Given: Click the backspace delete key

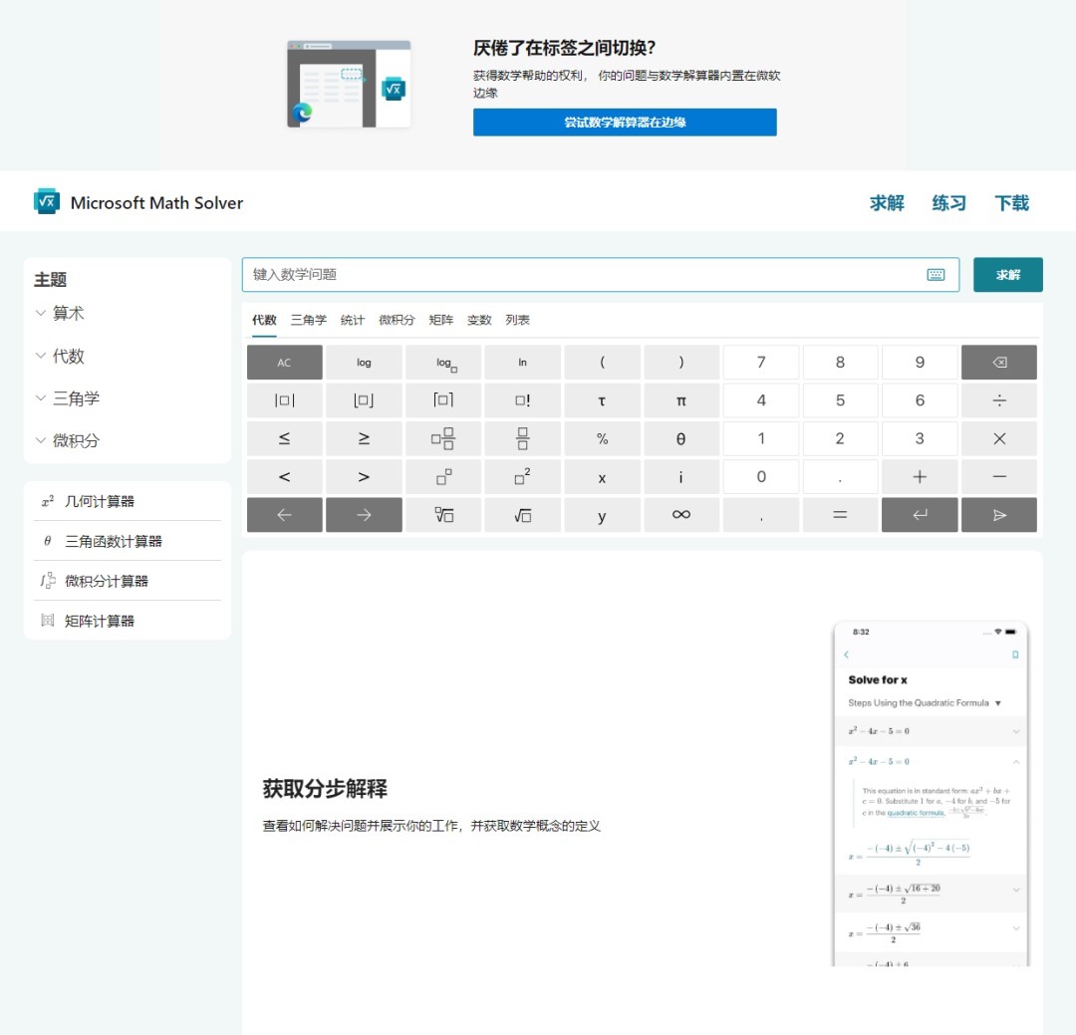Looking at the screenshot, I should pos(998,363).
